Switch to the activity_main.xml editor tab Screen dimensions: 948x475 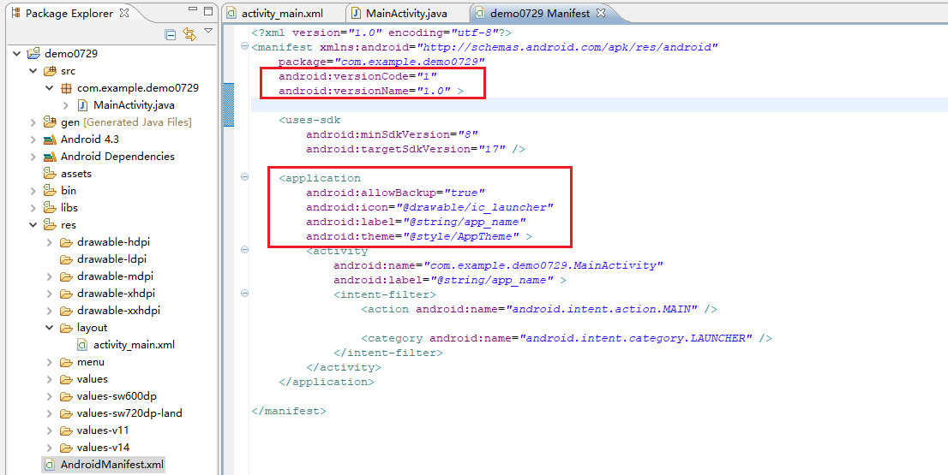(276, 14)
